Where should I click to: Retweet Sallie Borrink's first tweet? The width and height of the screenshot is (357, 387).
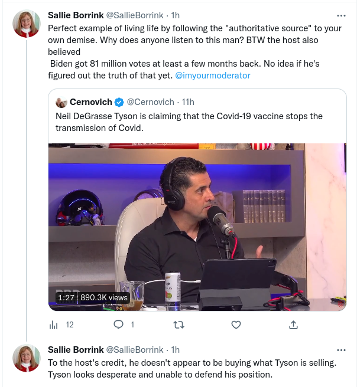[x=177, y=324]
